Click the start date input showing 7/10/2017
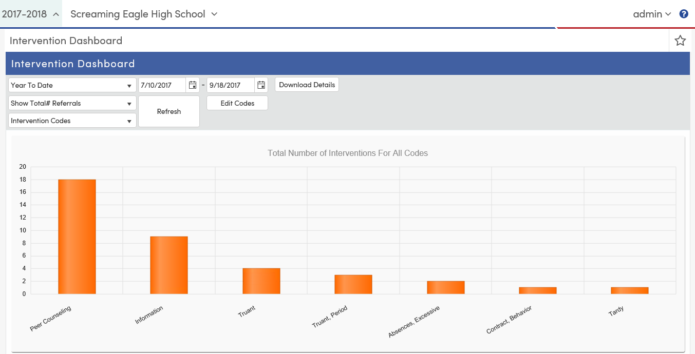 click(x=159, y=85)
